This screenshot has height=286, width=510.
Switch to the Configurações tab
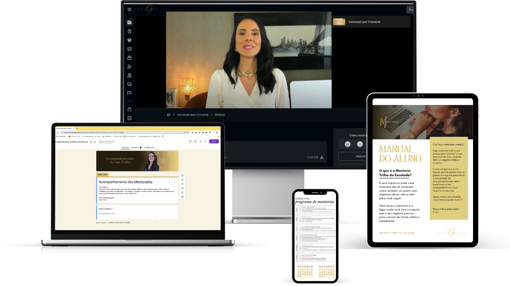(149, 147)
